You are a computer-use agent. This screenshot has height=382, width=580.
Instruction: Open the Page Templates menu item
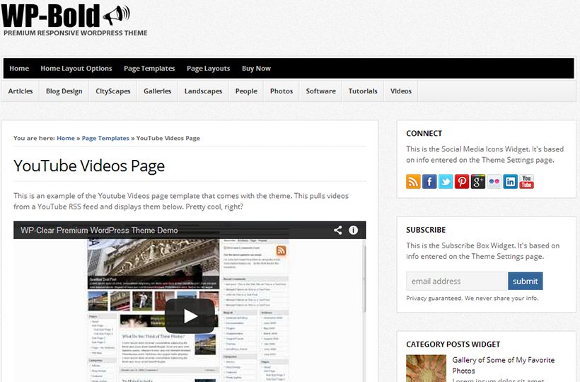pyautogui.click(x=149, y=69)
